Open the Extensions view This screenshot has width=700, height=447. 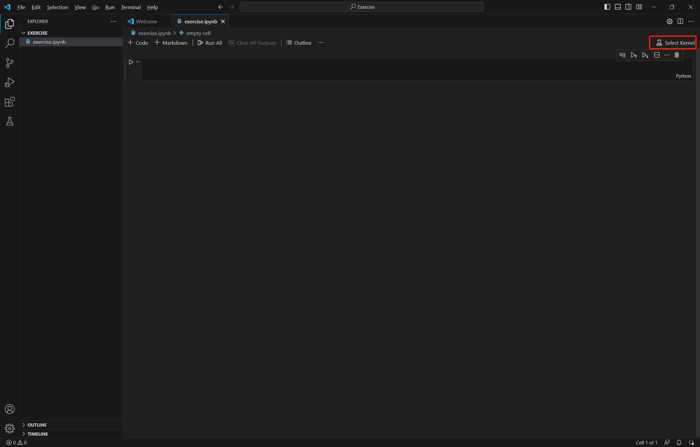(x=10, y=102)
